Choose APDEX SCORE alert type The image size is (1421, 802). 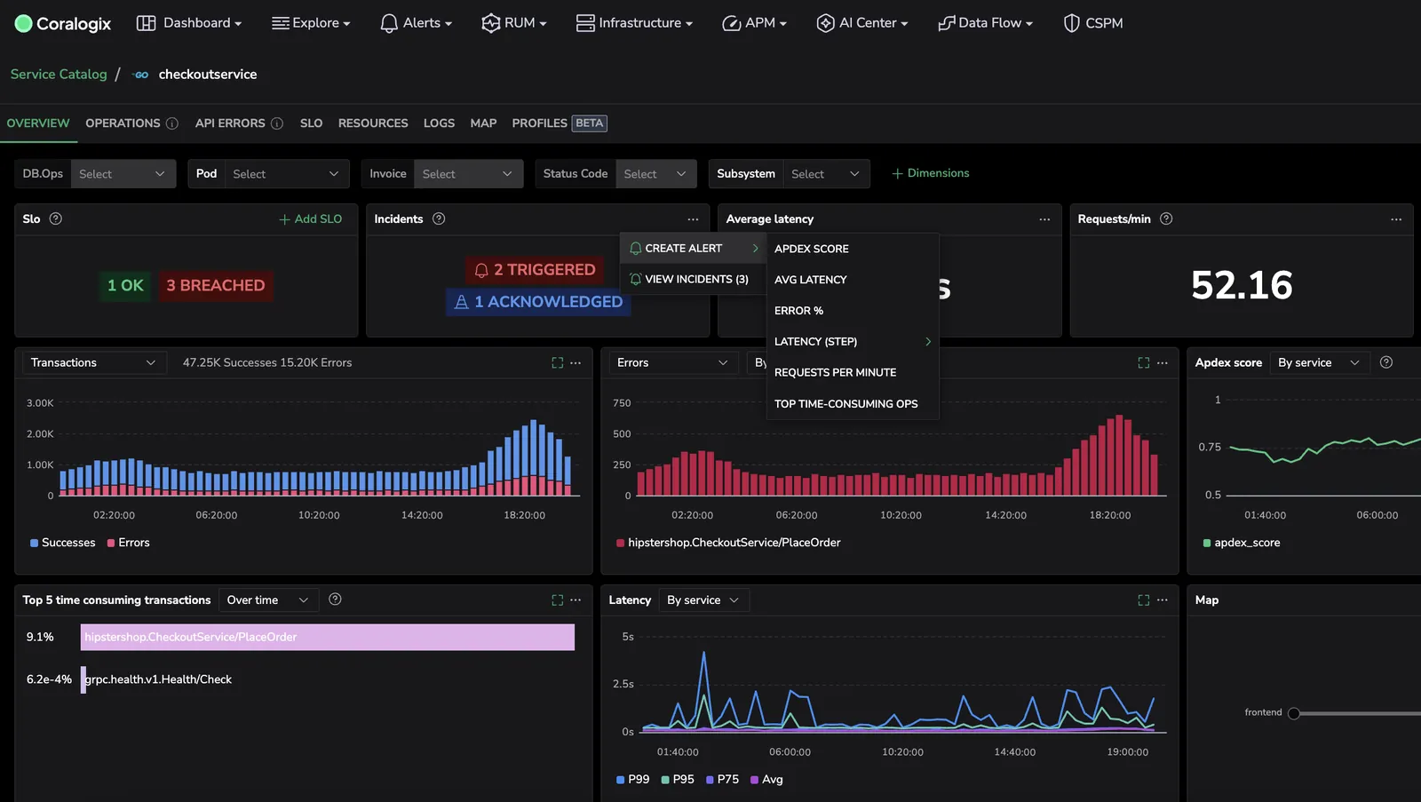[x=853, y=249]
